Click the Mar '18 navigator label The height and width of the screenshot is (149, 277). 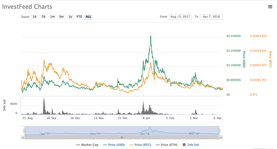[x=194, y=134]
